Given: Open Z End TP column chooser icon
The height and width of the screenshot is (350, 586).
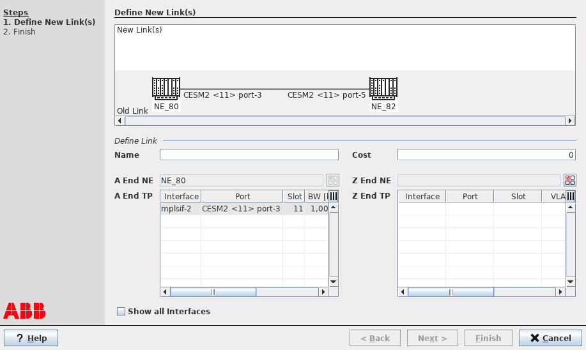Looking at the screenshot, I should (x=571, y=196).
